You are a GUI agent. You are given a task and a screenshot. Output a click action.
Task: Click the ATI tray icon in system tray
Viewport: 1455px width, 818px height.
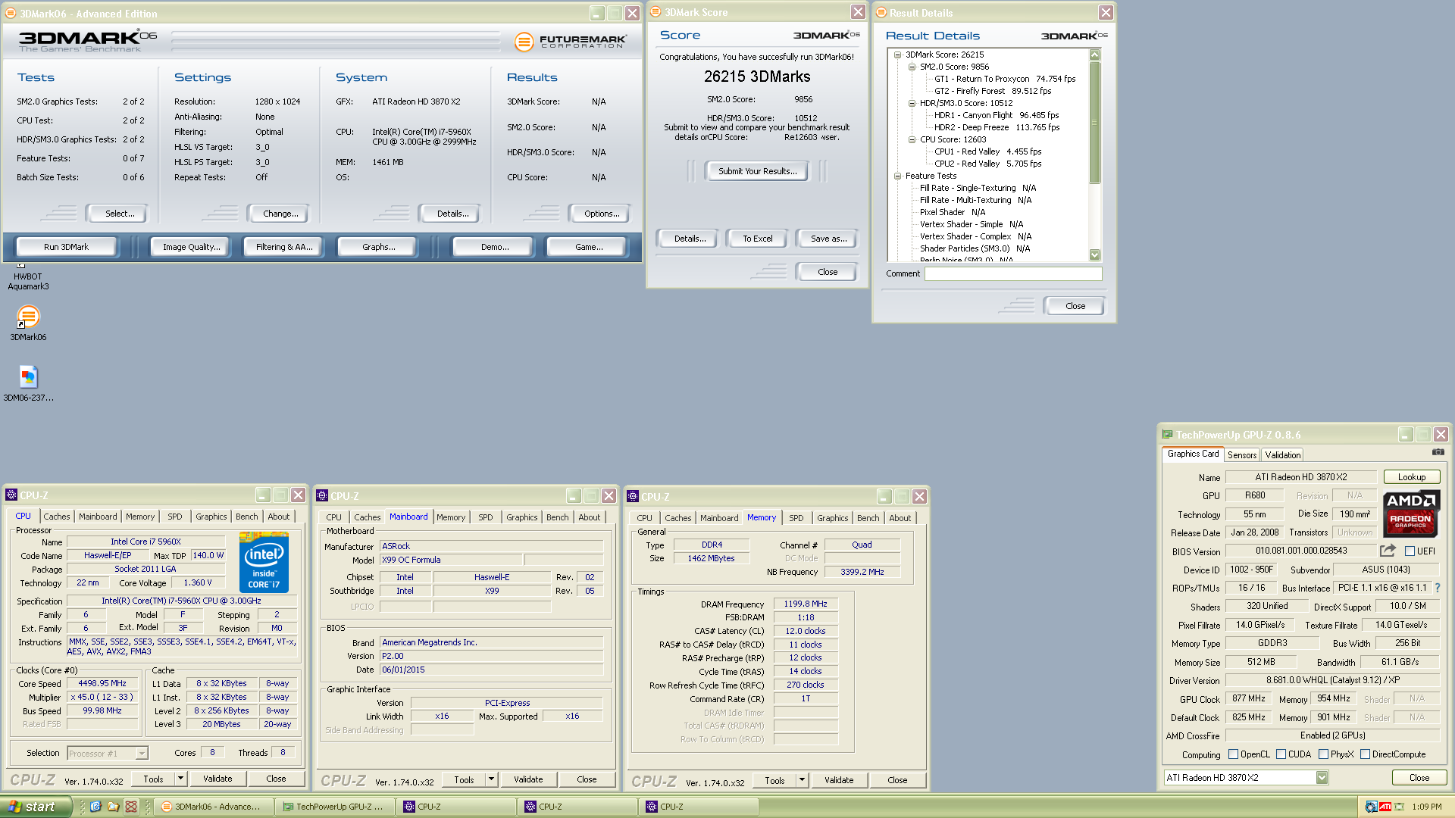click(x=1385, y=807)
